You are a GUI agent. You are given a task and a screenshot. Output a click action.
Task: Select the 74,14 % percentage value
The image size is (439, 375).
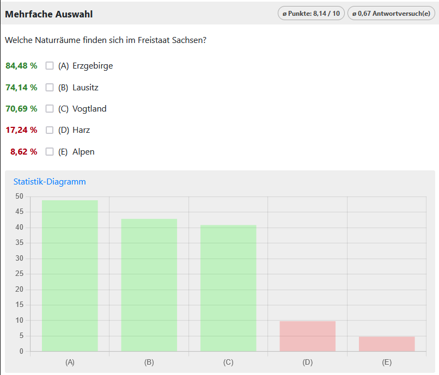tap(21, 87)
